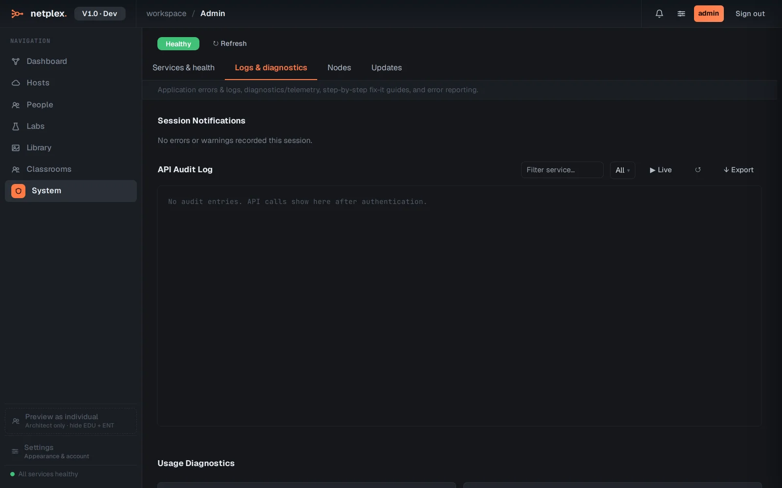Viewport: 782px width, 488px height.
Task: Click the Hosts cloud icon
Action: (x=16, y=83)
